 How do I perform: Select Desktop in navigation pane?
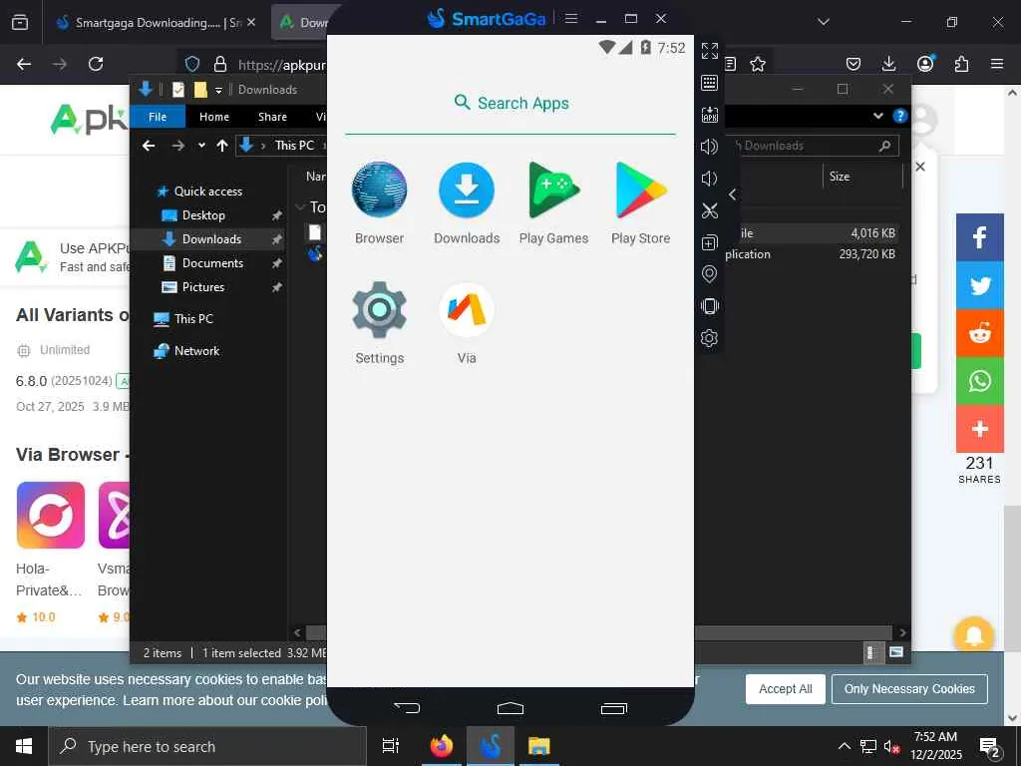click(193, 215)
